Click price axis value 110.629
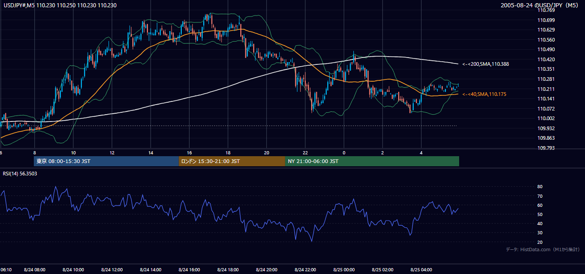The height and width of the screenshot is (274, 585). [546, 30]
